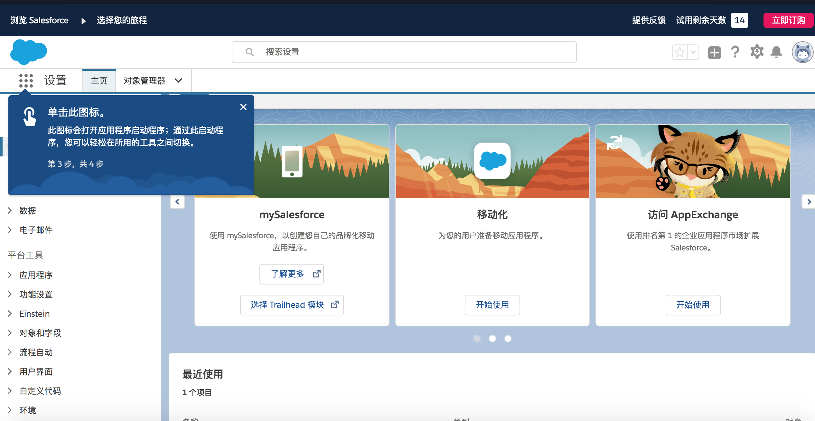Close the walkthrough tooltip popup
Screen dimensions: 815x421
click(x=243, y=107)
